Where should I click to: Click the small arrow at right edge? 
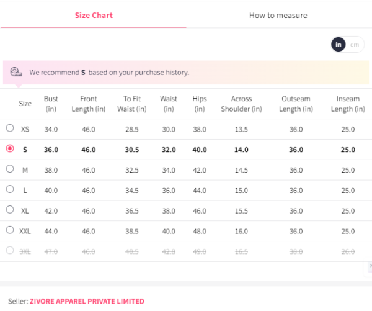tap(370, 265)
